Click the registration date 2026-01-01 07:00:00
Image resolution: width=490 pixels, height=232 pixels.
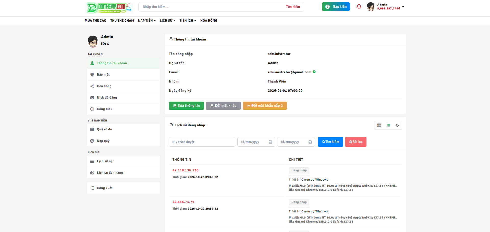[x=285, y=91]
